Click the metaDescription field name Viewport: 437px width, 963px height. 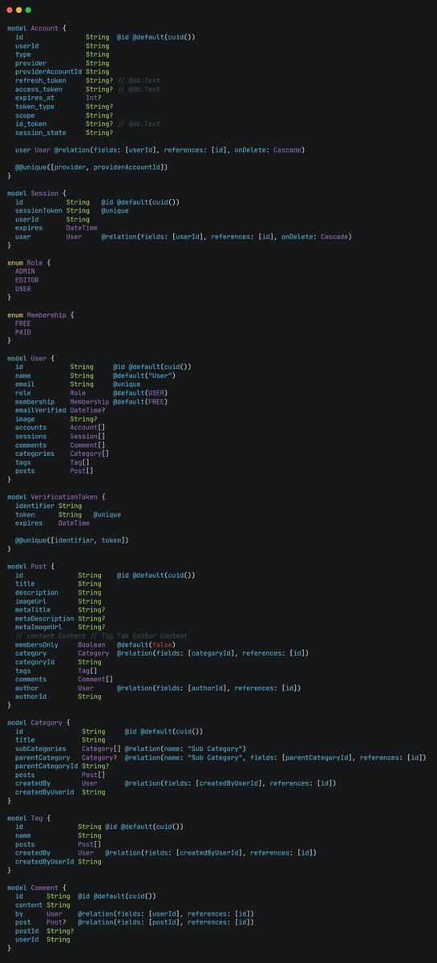tap(45, 619)
